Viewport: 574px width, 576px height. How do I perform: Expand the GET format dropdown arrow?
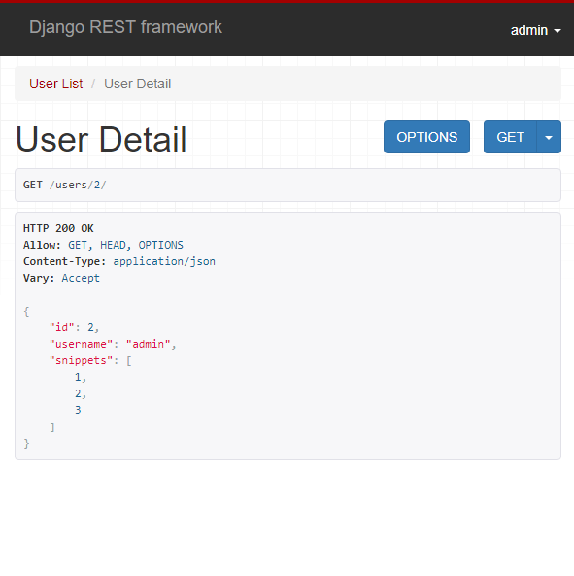[x=549, y=137]
